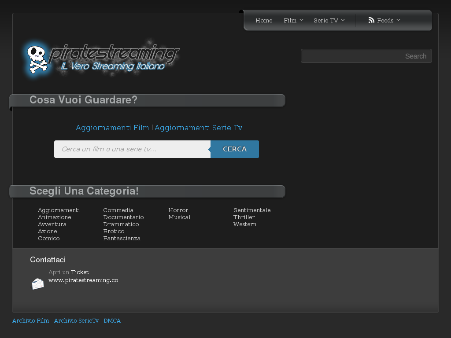The height and width of the screenshot is (338, 451).
Task: Open the Azione category
Action: click(47, 231)
